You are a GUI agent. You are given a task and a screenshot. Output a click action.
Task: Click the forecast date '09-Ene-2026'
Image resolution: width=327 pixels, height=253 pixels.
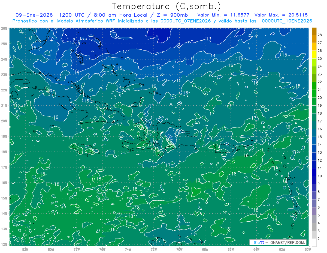coord(34,15)
